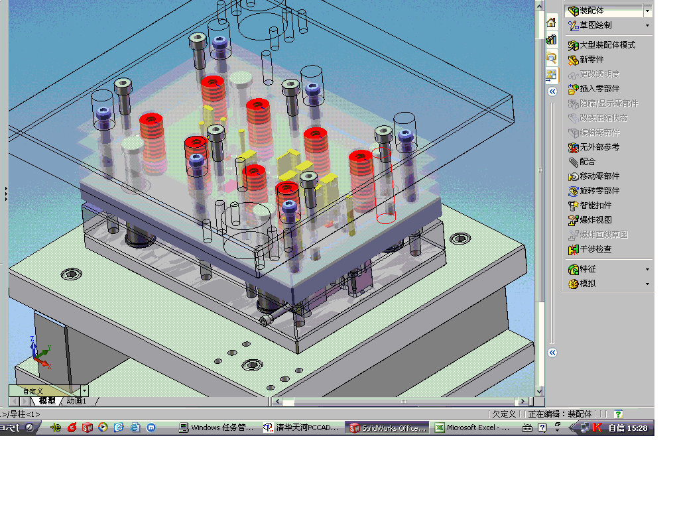Click the red K icon in system tray

pyautogui.click(x=597, y=427)
